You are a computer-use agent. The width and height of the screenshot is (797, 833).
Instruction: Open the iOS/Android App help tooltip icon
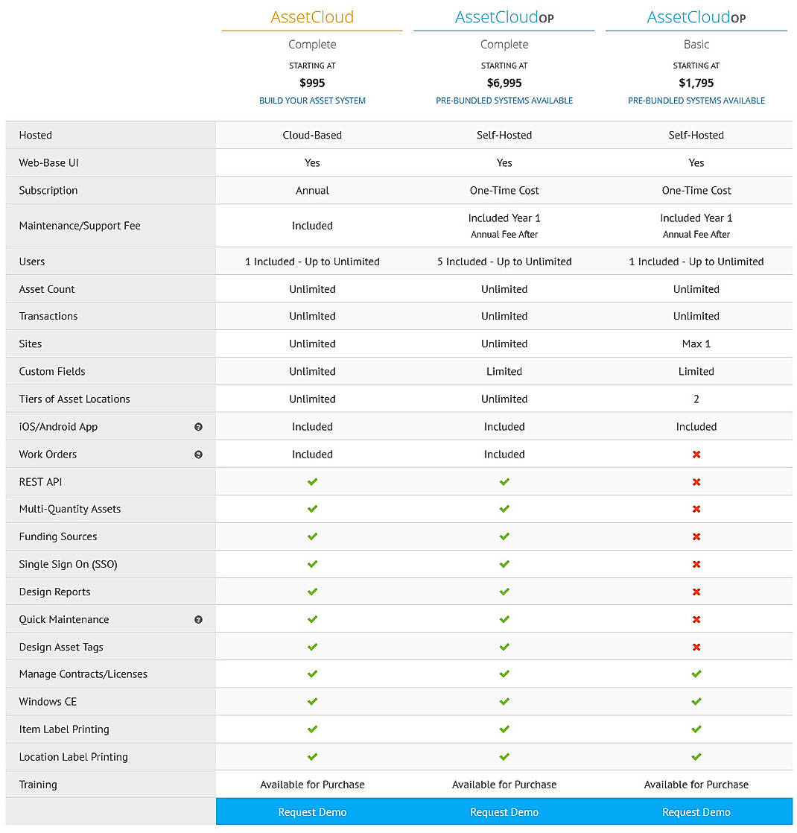click(198, 426)
